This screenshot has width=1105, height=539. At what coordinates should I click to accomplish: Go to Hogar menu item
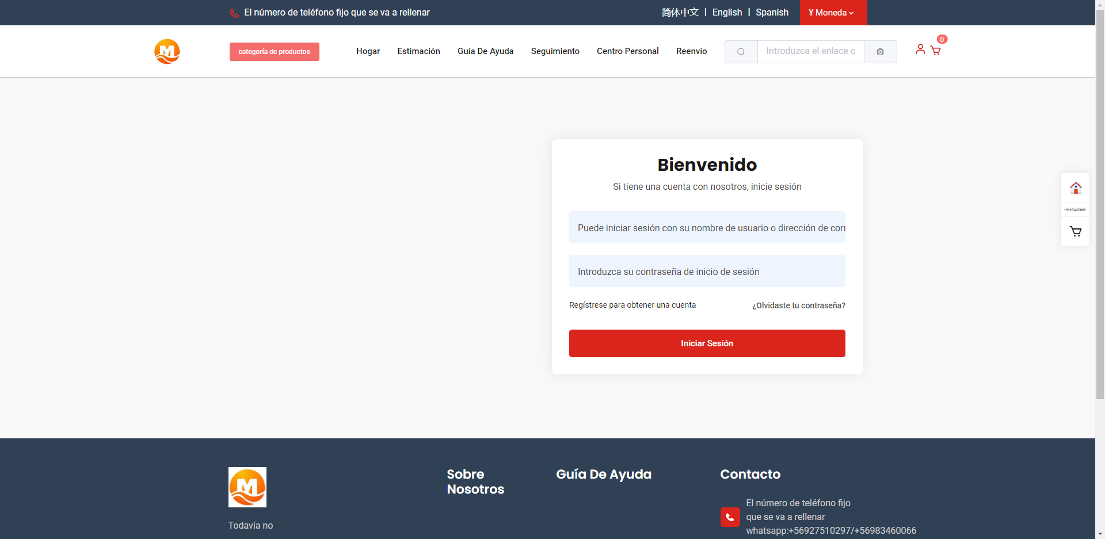pyautogui.click(x=368, y=51)
